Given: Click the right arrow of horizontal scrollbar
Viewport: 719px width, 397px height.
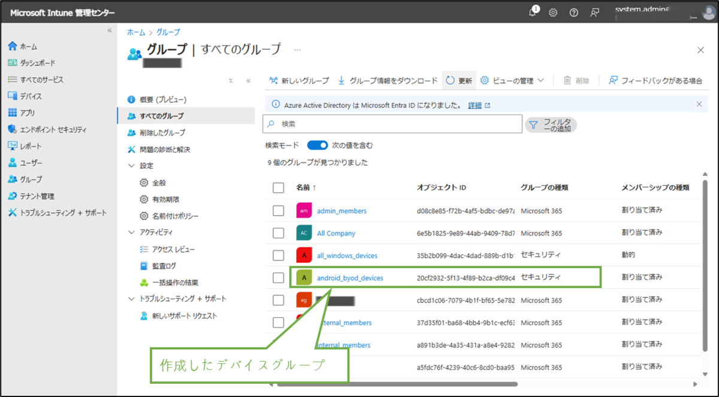Looking at the screenshot, I should 696,384.
